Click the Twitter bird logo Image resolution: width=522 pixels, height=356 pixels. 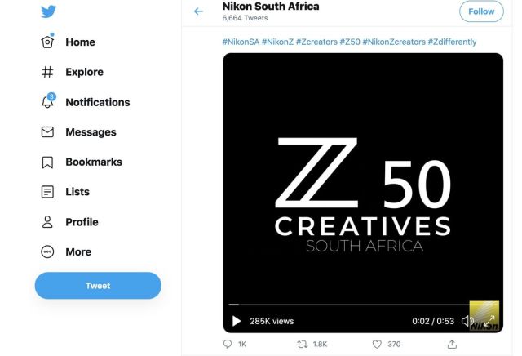click(48, 11)
